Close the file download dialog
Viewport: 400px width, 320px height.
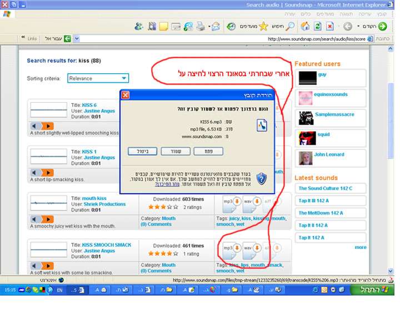[x=125, y=95]
